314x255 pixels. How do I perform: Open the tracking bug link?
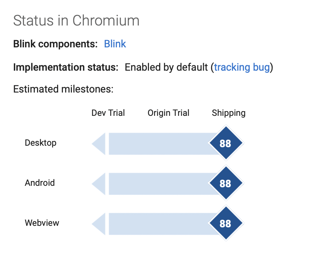tap(242, 67)
